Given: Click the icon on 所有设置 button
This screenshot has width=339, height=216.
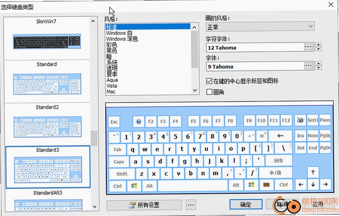Looking at the screenshot, I should click(x=132, y=205).
